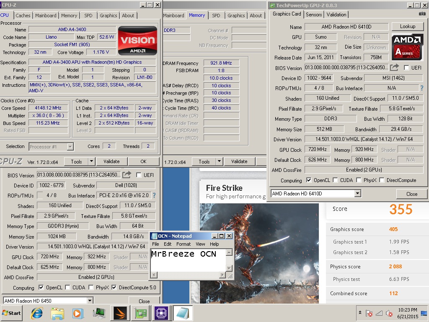Launch Windows Media Player from taskbar
This screenshot has width=429, height=322.
coord(78,313)
